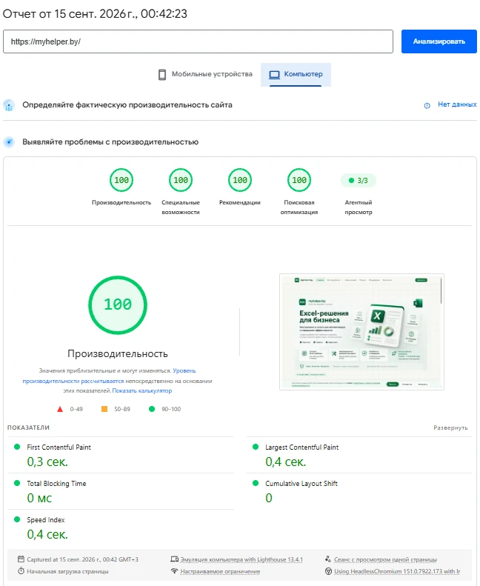Click Настраиваемое ограничение in the footer
480x586 pixels.
(220, 571)
